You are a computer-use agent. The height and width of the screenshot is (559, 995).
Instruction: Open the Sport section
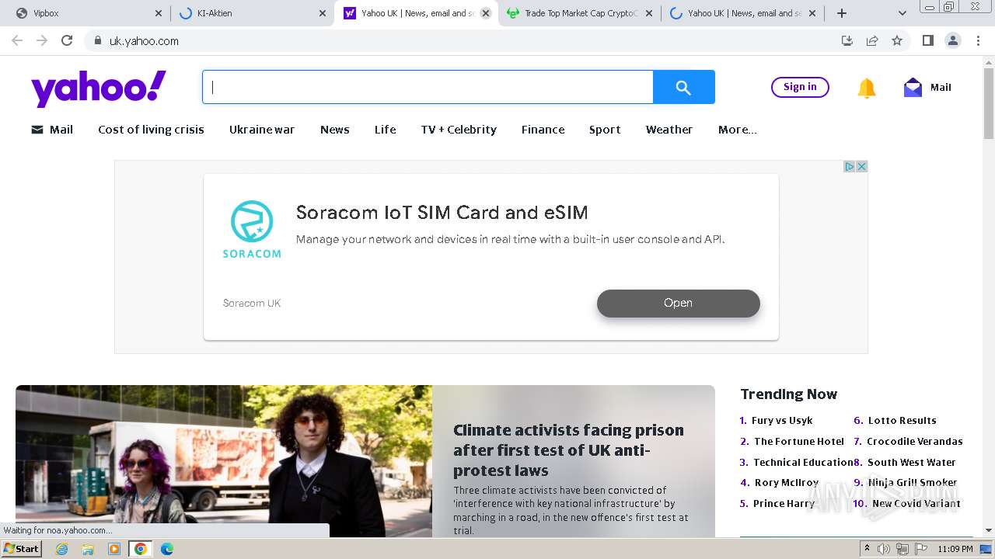pyautogui.click(x=605, y=130)
